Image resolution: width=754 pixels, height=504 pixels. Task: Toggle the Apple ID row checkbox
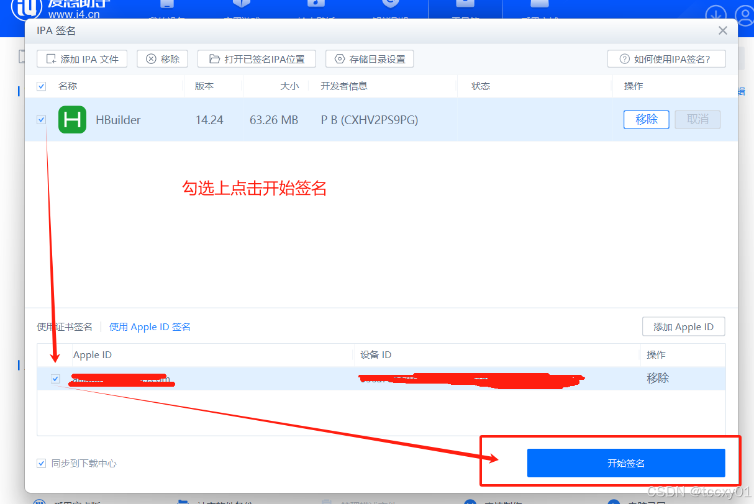click(x=56, y=379)
